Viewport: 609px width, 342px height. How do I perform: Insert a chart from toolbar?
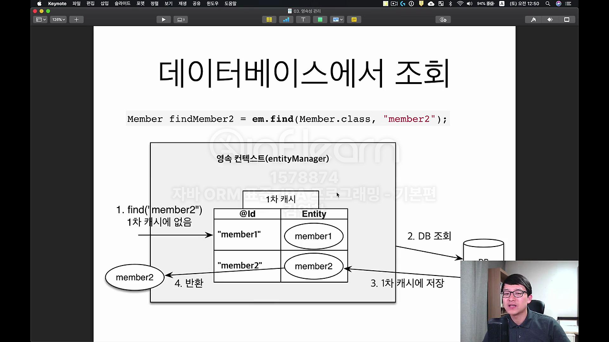286,19
